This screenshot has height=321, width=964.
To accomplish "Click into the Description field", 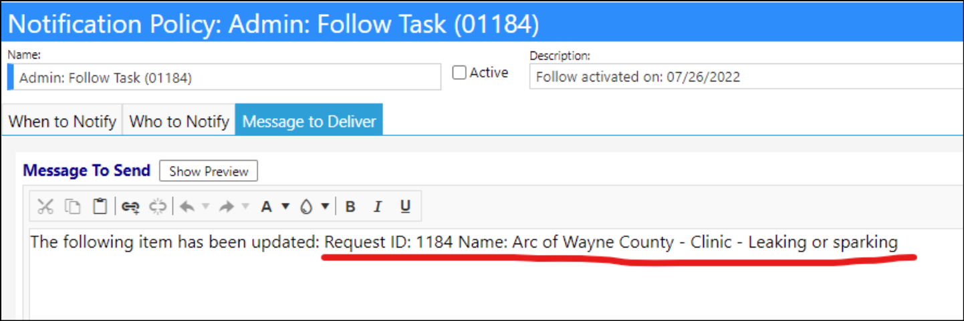I will (746, 76).
